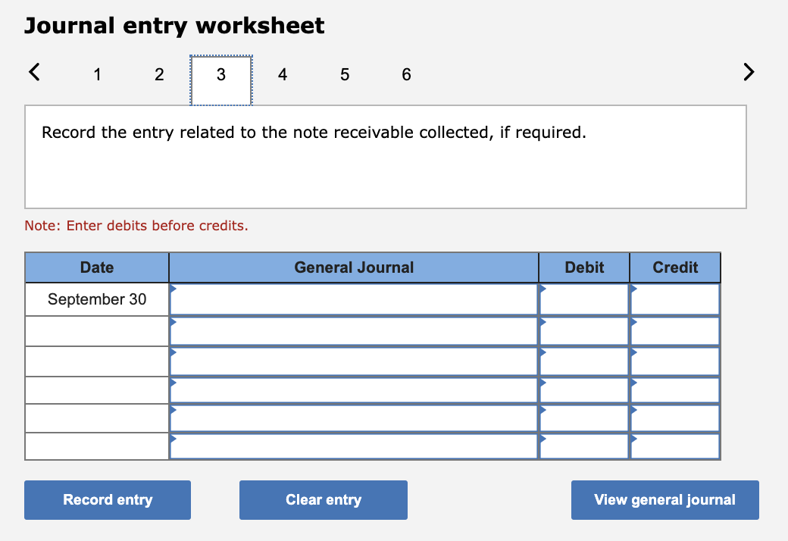Open General Journal account field in third row
788x541 pixels.
pyautogui.click(x=354, y=361)
